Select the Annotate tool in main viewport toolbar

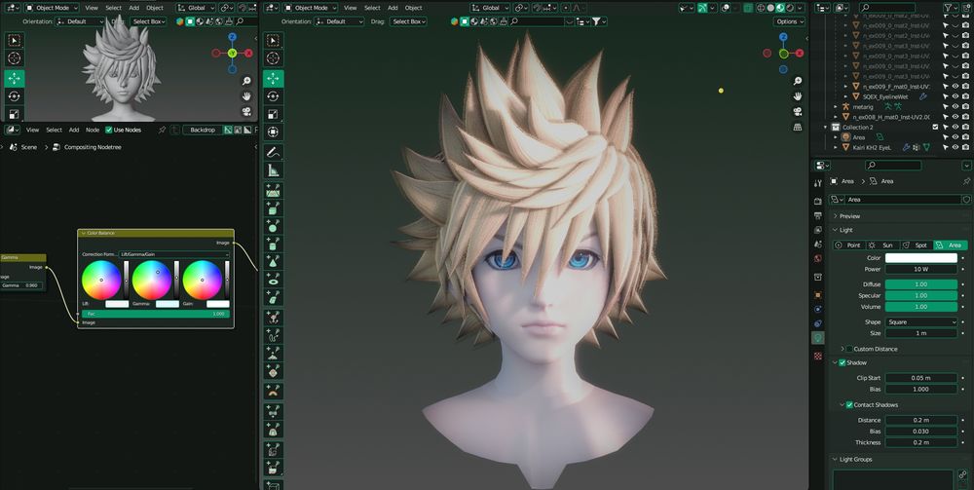274,152
